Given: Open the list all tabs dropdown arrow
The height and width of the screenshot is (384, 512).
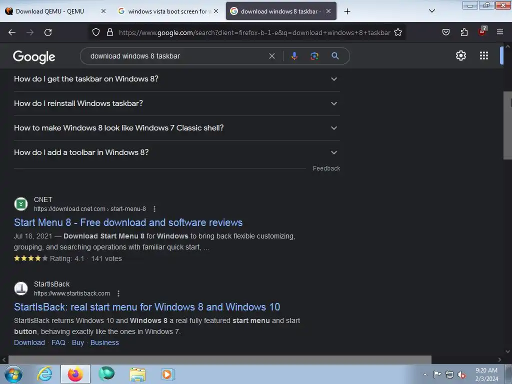Looking at the screenshot, I should coord(432,11).
